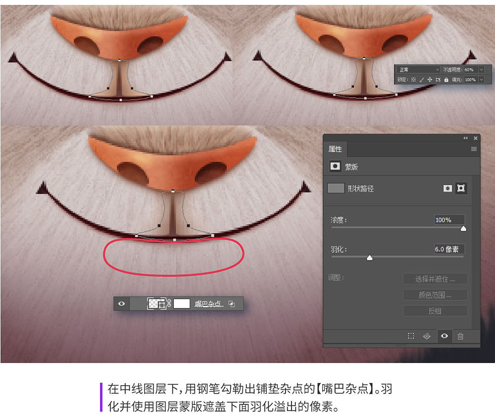
Task: Collapse the 属性 panel with the double-arrow icon
Action: [465, 138]
